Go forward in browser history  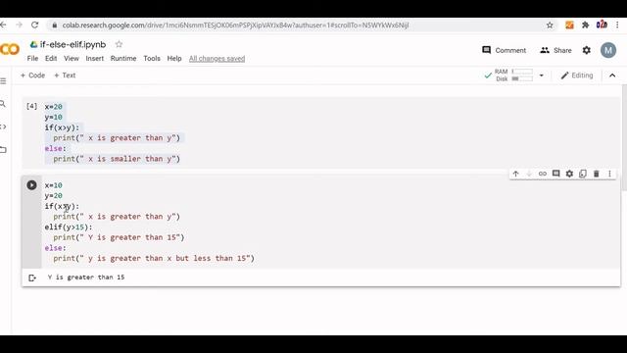19,25
